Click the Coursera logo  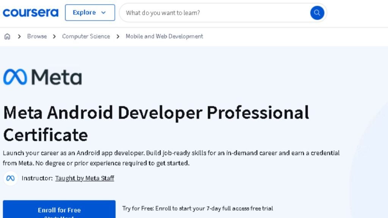[31, 12]
